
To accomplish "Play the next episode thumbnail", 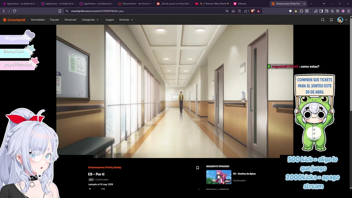I will click(x=219, y=177).
